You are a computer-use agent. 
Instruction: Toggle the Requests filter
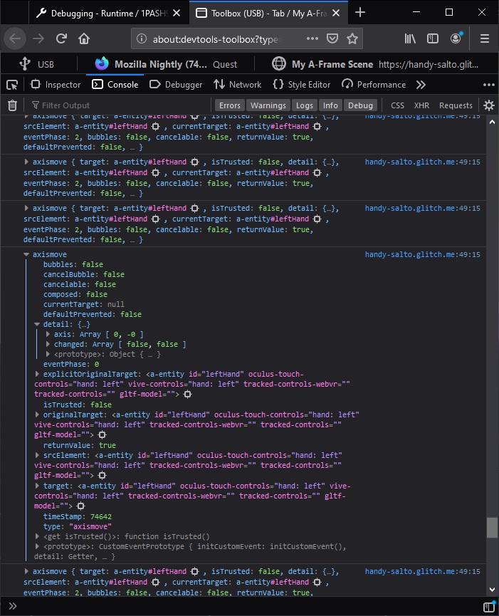pyautogui.click(x=456, y=105)
